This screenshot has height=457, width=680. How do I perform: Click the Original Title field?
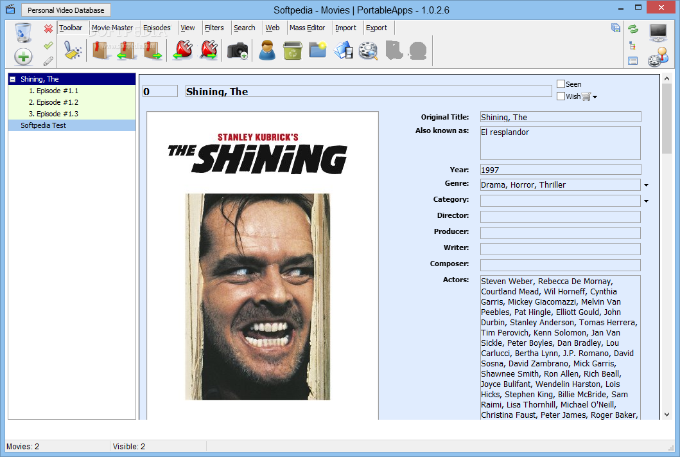click(561, 117)
